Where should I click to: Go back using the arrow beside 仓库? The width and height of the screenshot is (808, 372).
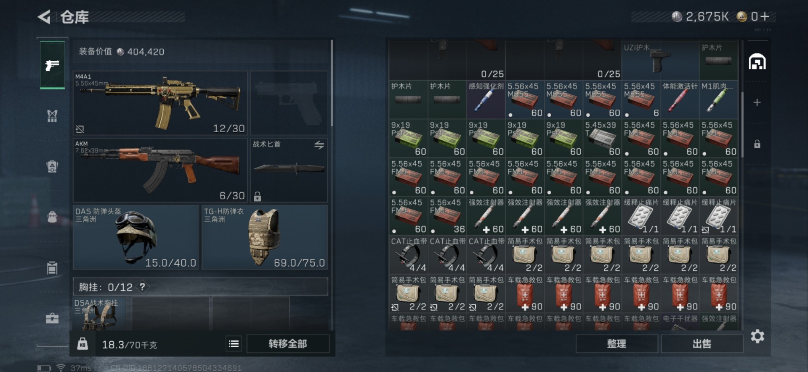[x=44, y=17]
